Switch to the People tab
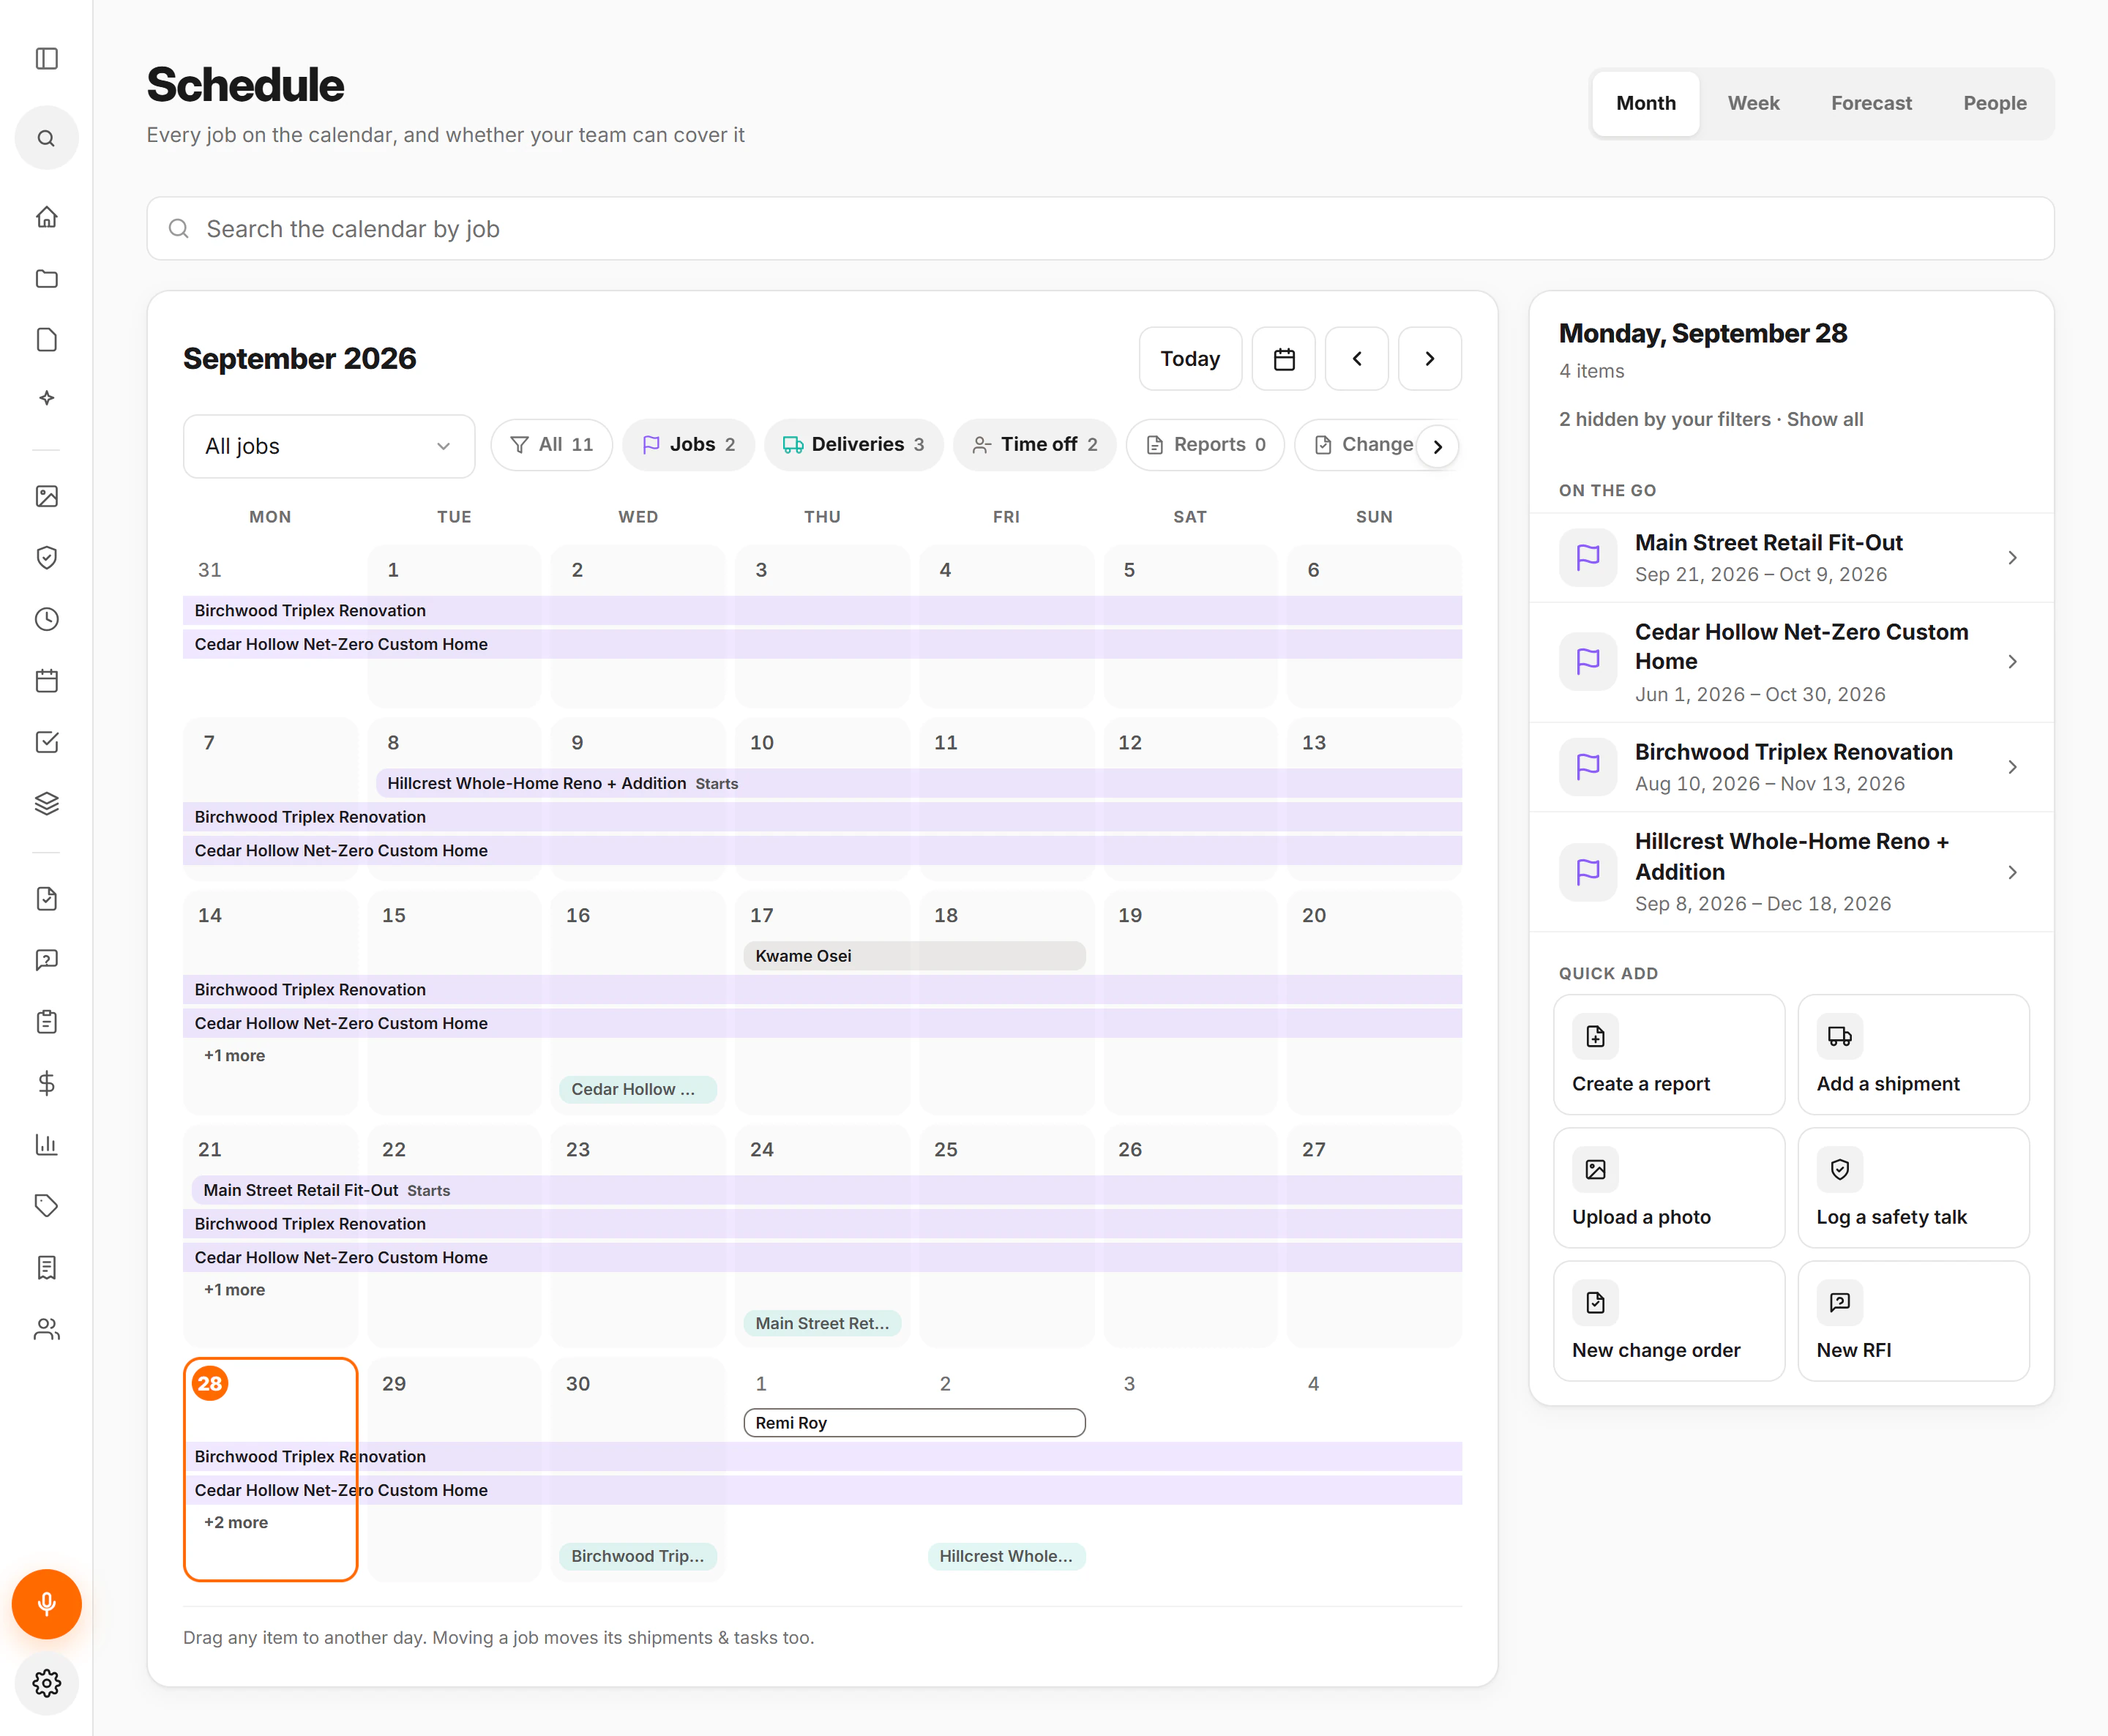Viewport: 2108px width, 1736px height. click(1994, 103)
